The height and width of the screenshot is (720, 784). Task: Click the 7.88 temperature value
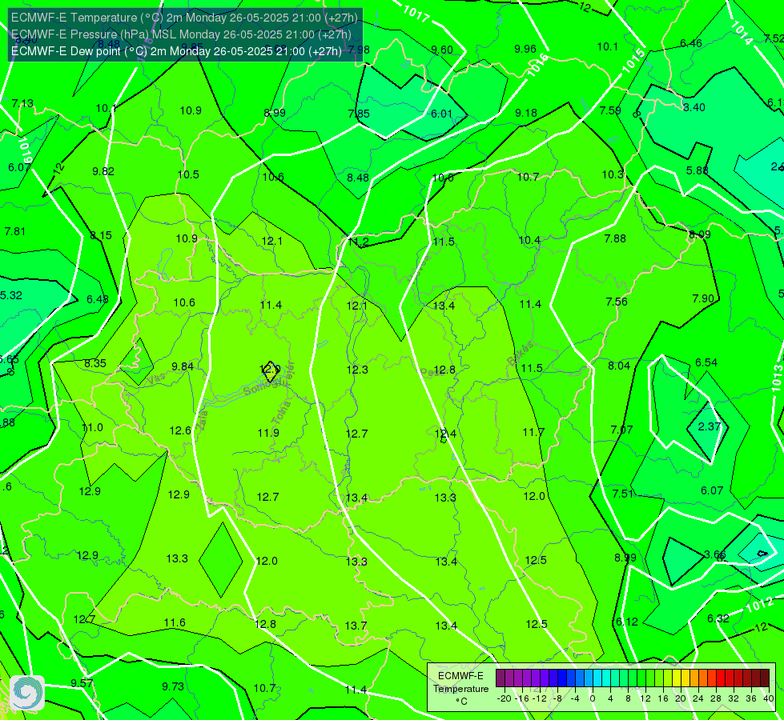(615, 239)
